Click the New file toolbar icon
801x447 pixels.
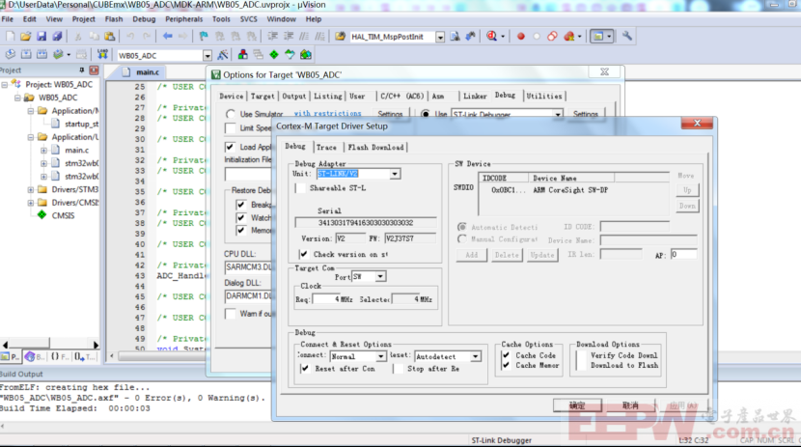11,37
